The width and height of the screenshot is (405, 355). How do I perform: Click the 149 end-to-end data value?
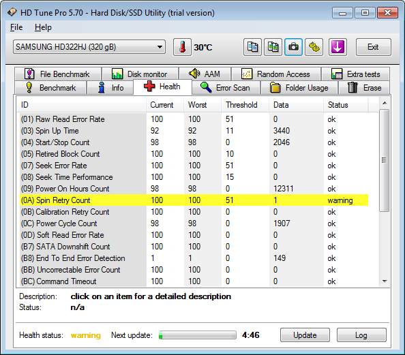point(280,258)
